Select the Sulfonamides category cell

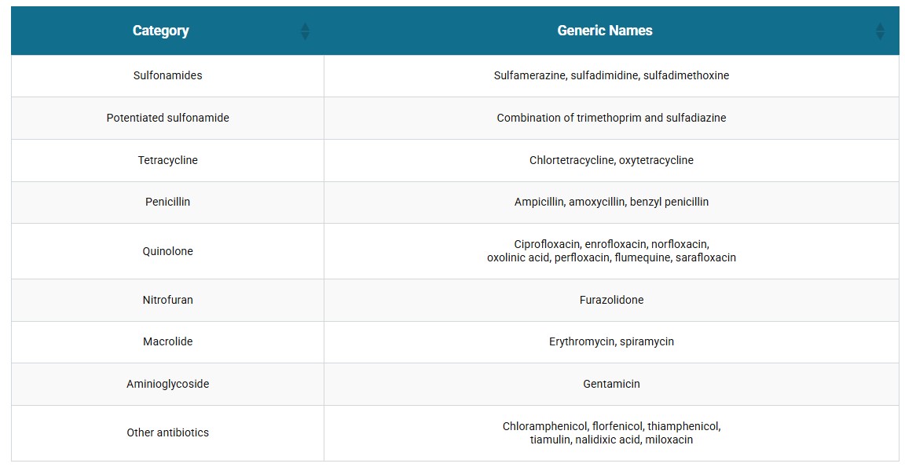coord(167,75)
